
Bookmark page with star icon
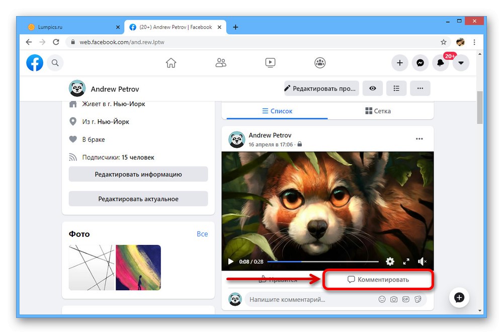[x=443, y=42]
